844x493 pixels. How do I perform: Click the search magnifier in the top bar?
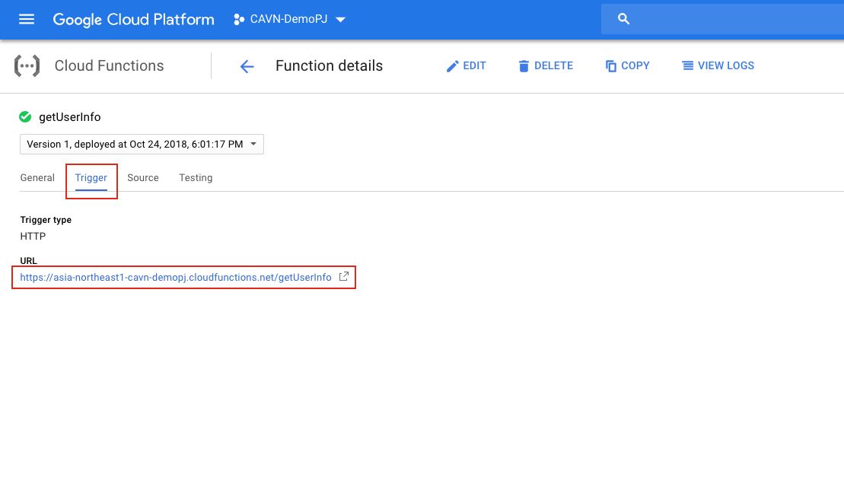(623, 18)
